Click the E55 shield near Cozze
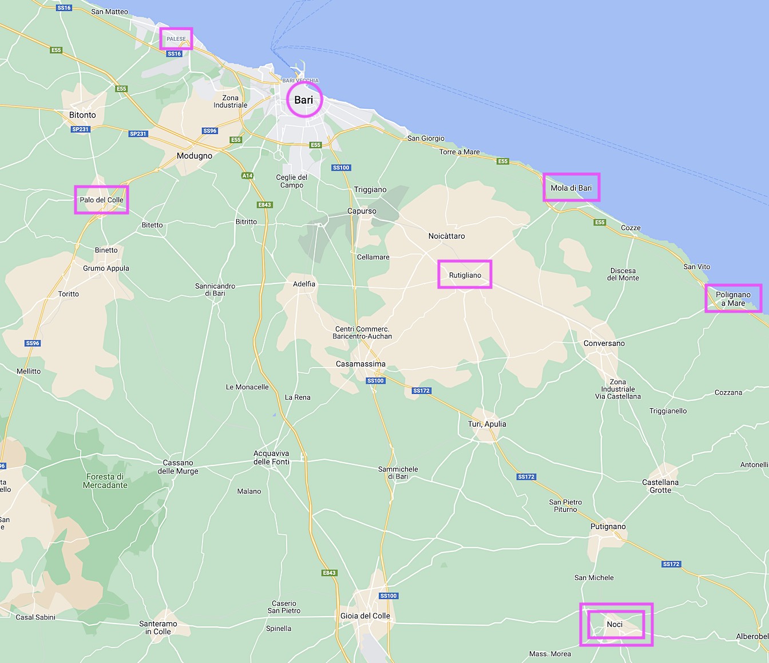Image resolution: width=769 pixels, height=663 pixels. tap(600, 222)
